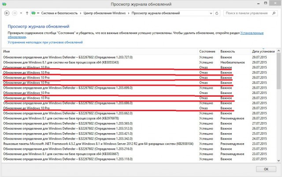Select Defender update row with definition 1.203.118.0

pyautogui.click(x=138, y=159)
